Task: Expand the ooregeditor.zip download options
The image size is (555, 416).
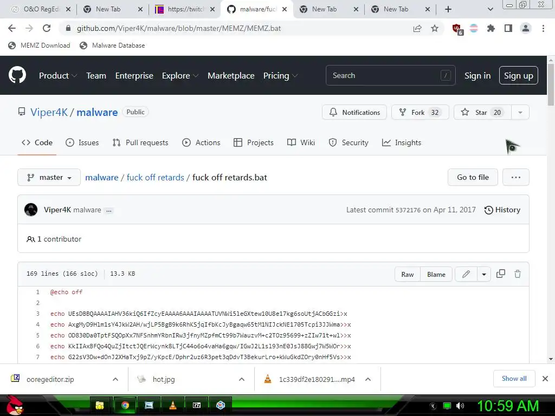Action: [115, 379]
